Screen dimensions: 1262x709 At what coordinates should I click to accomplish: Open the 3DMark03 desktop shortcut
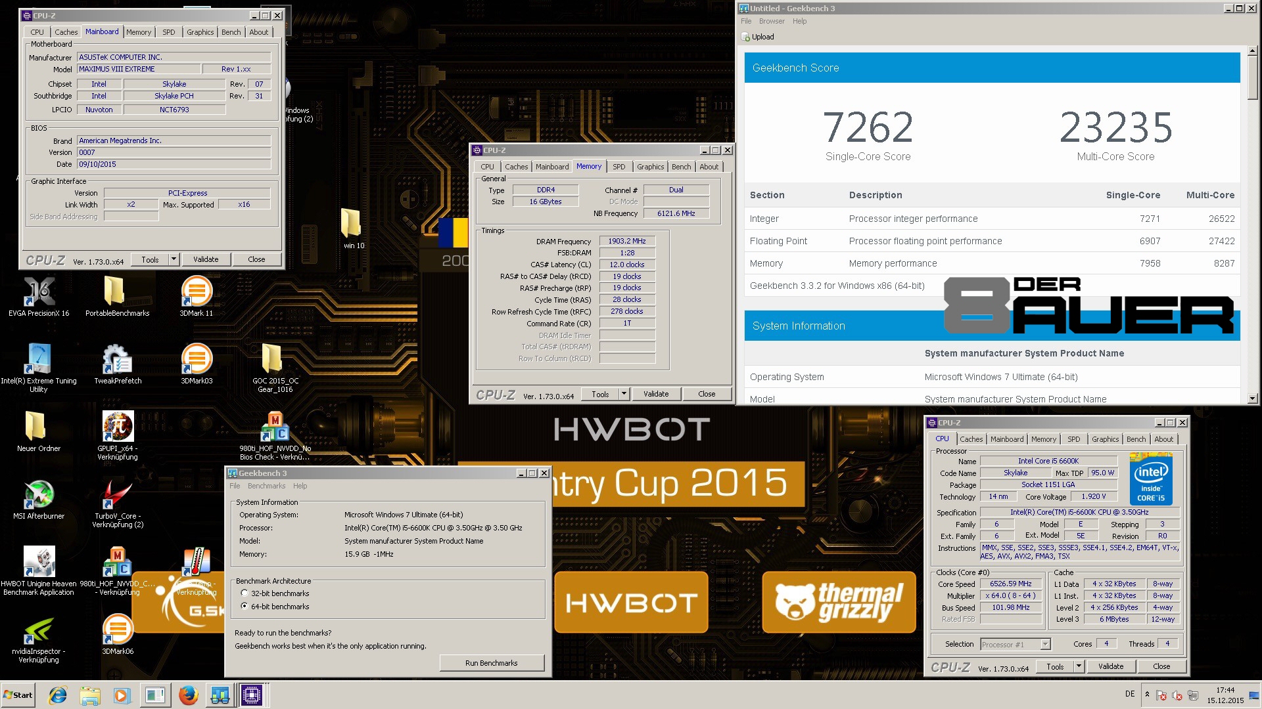tap(196, 364)
